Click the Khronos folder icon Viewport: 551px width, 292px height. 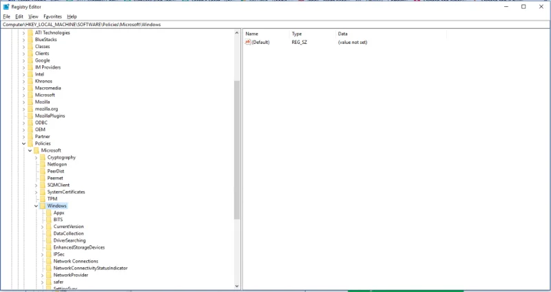[30, 81]
